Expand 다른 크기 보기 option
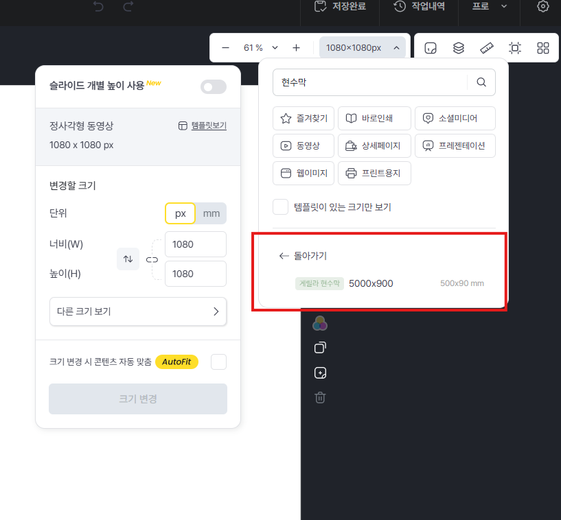561x520 pixels. click(138, 311)
